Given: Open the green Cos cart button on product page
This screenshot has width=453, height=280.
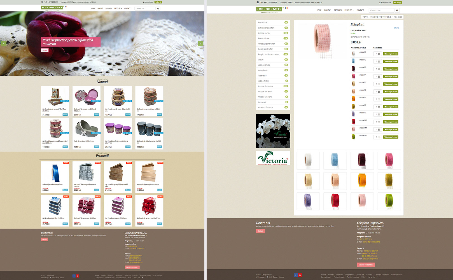Looking at the screenshot, I should (397, 3).
